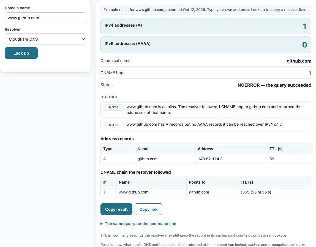This screenshot has width=316, height=247.
Task: Click the '3355 (55 m 55 s)' TTL cell
Action: coord(274,192)
